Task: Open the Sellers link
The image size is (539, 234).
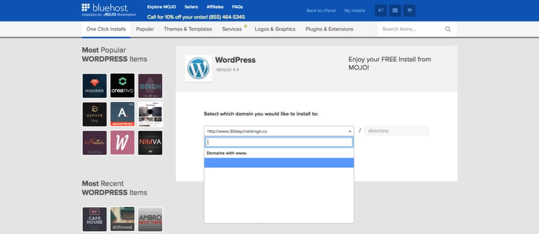Action: click(191, 7)
